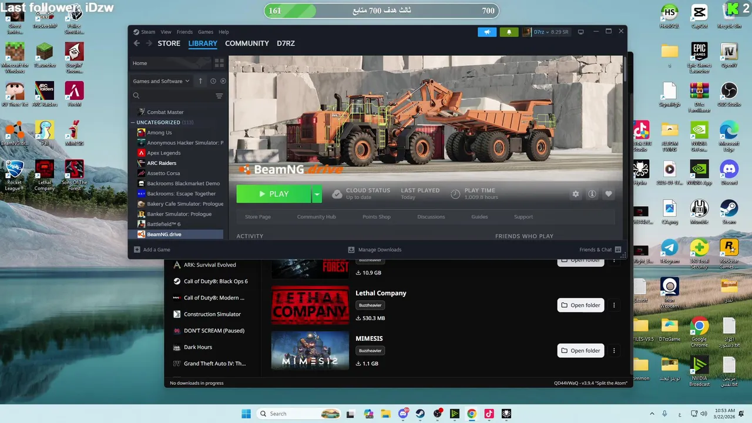Switch library to grid collections view
752x423 pixels.
[x=219, y=63]
